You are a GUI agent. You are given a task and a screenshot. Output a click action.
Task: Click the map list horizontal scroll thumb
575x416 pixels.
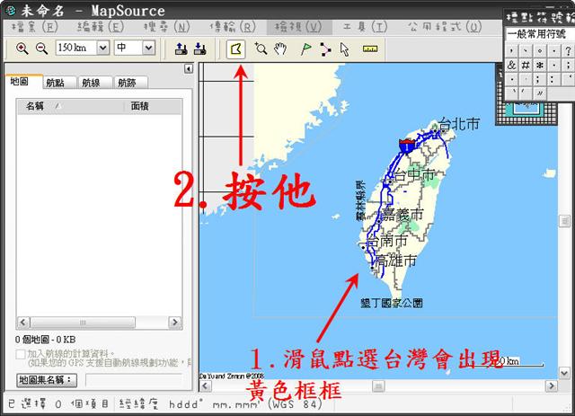83,323
